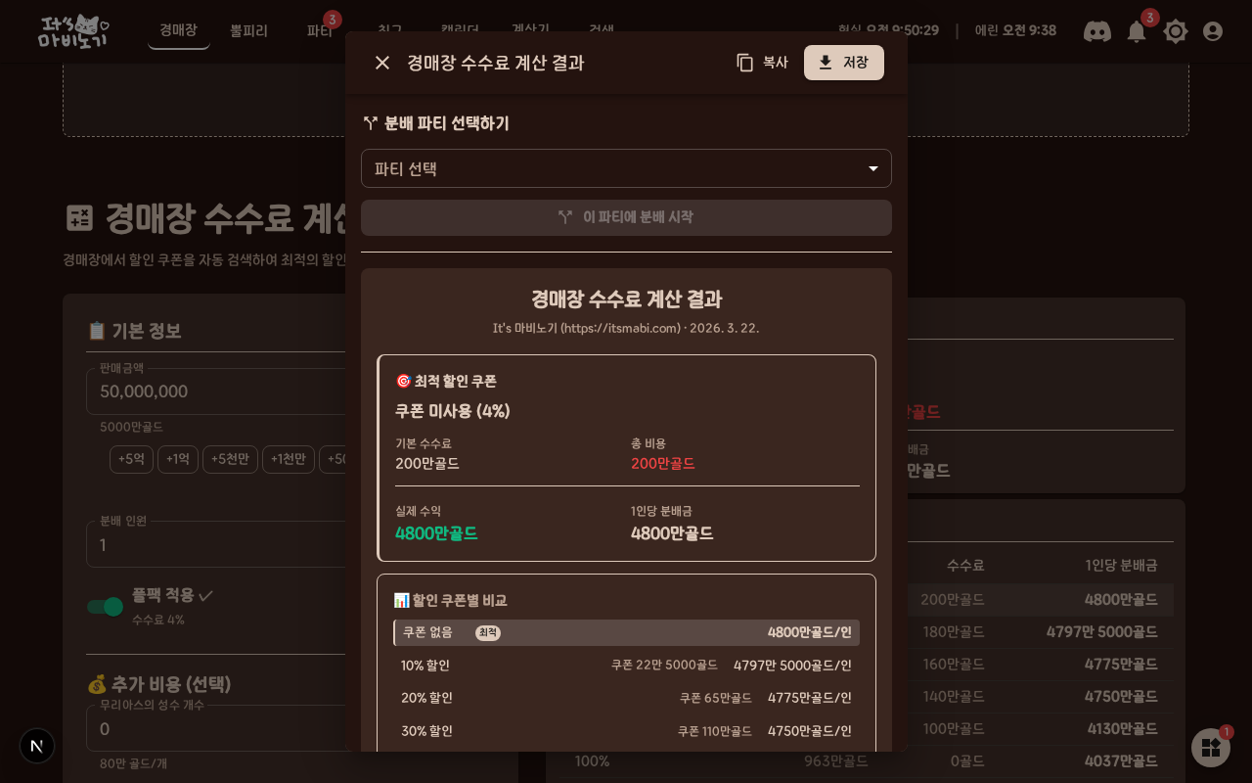Click the 복사 copy button

pyautogui.click(x=762, y=63)
